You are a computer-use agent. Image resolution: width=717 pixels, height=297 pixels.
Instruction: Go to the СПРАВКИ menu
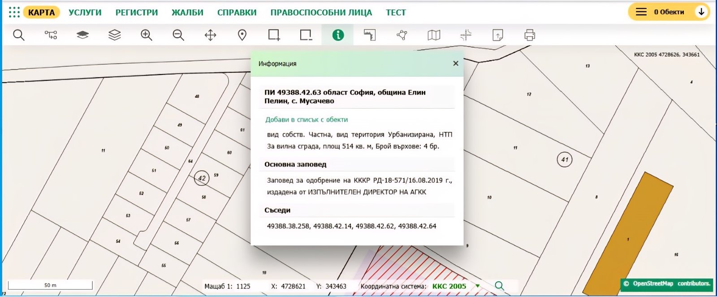point(237,13)
